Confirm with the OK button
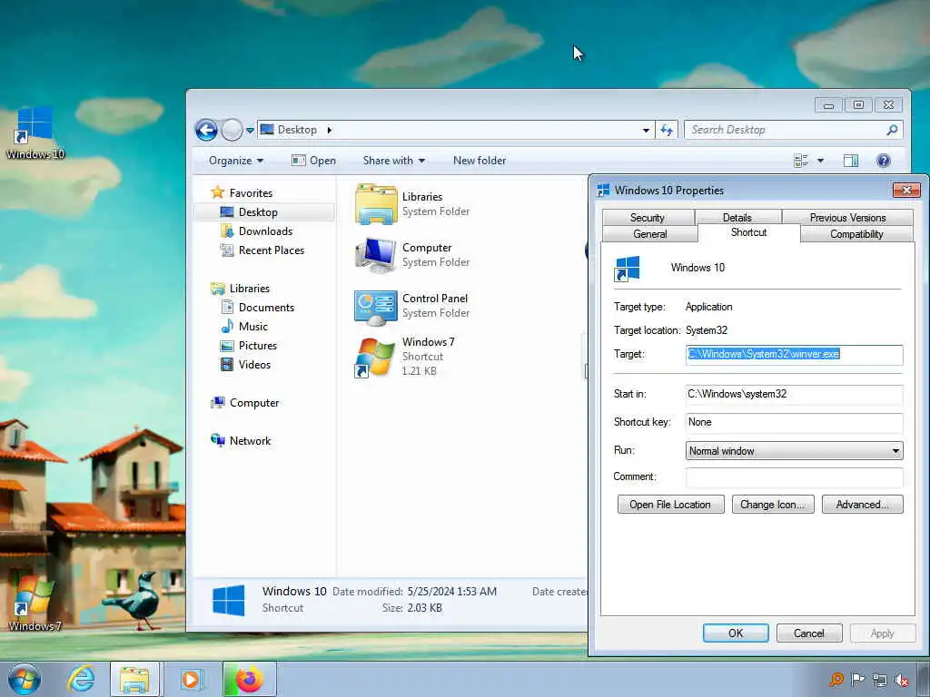Viewport: 930px width, 697px height. coord(736,633)
